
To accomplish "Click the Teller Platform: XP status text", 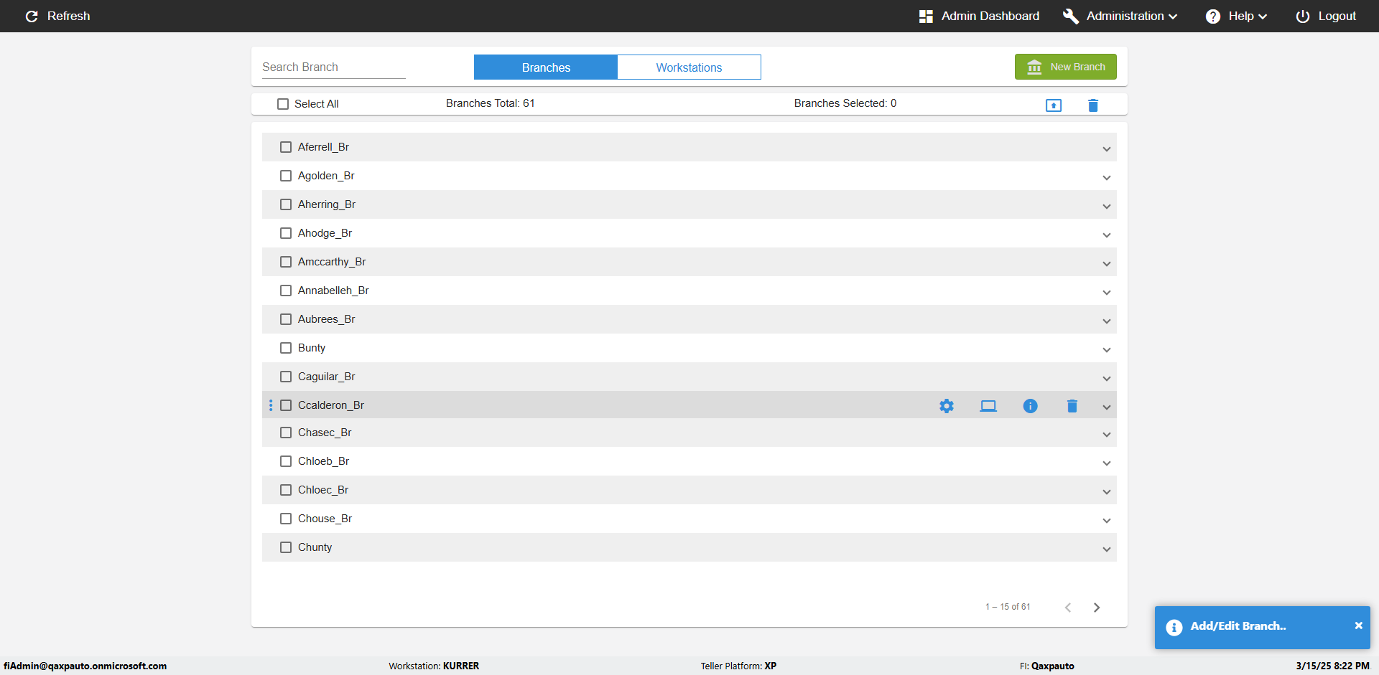I will click(738, 666).
